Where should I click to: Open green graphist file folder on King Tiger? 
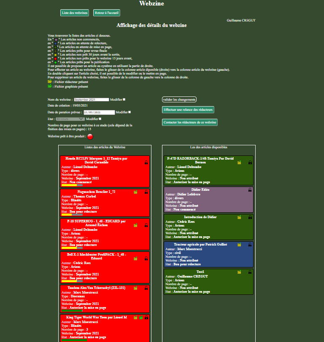tap(141, 317)
